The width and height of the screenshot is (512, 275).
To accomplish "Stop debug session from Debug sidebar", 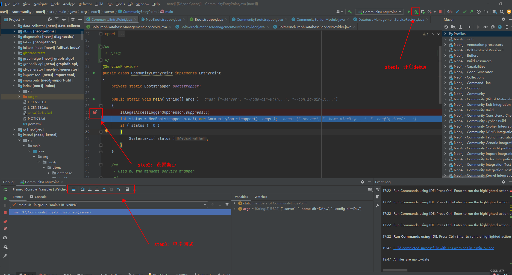I will [5, 212].
